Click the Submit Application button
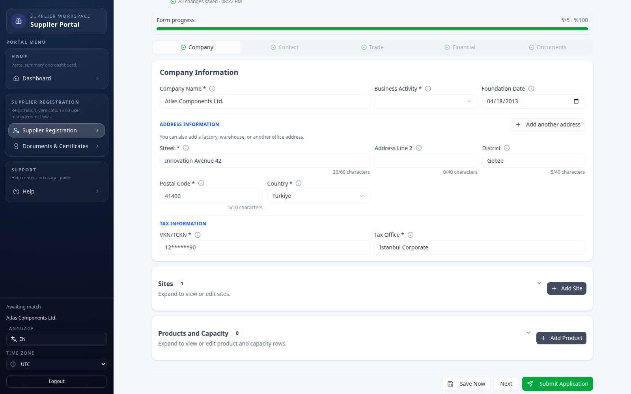 pyautogui.click(x=558, y=384)
